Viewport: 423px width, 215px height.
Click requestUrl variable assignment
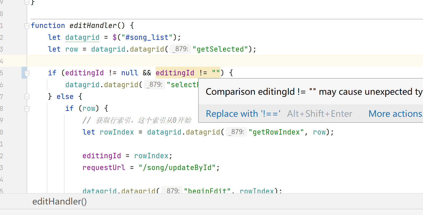(104, 168)
